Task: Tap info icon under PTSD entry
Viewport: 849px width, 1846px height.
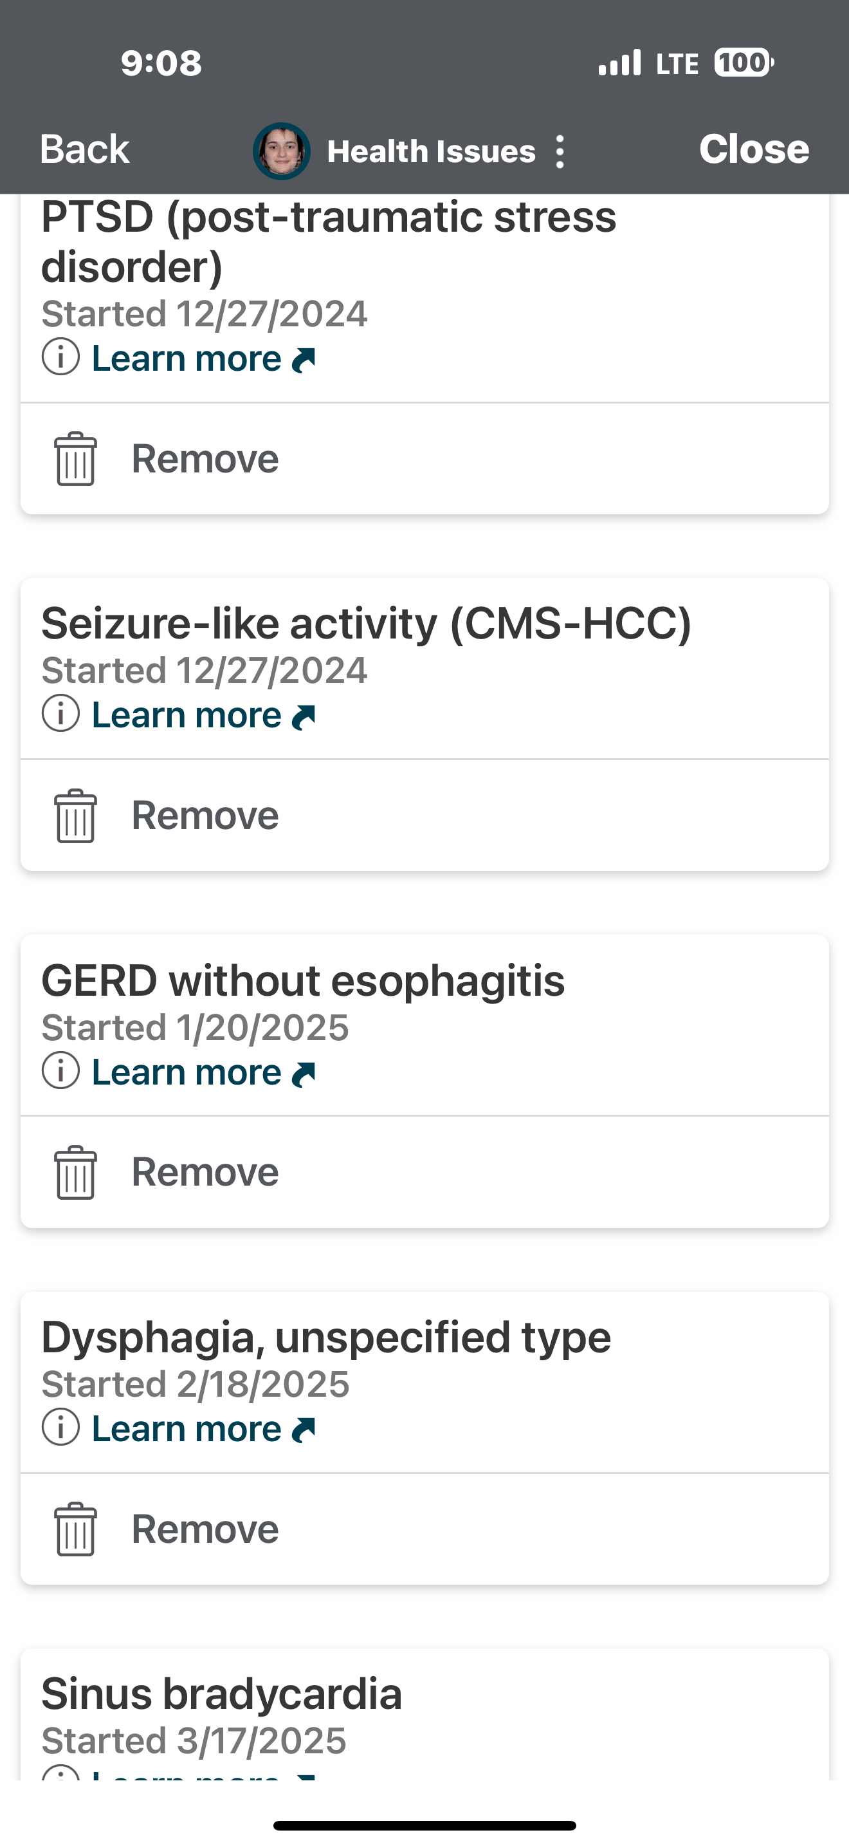Action: coord(61,358)
